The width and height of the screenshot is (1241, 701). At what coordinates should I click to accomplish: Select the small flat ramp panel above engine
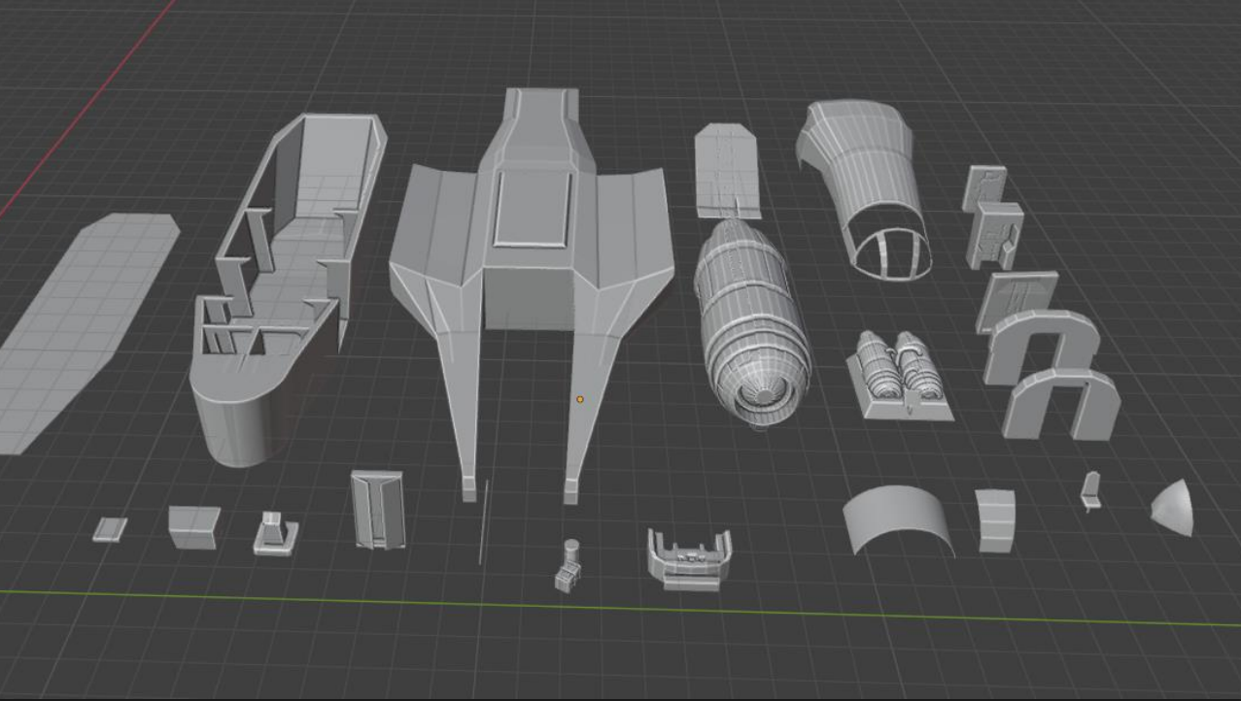point(727,170)
